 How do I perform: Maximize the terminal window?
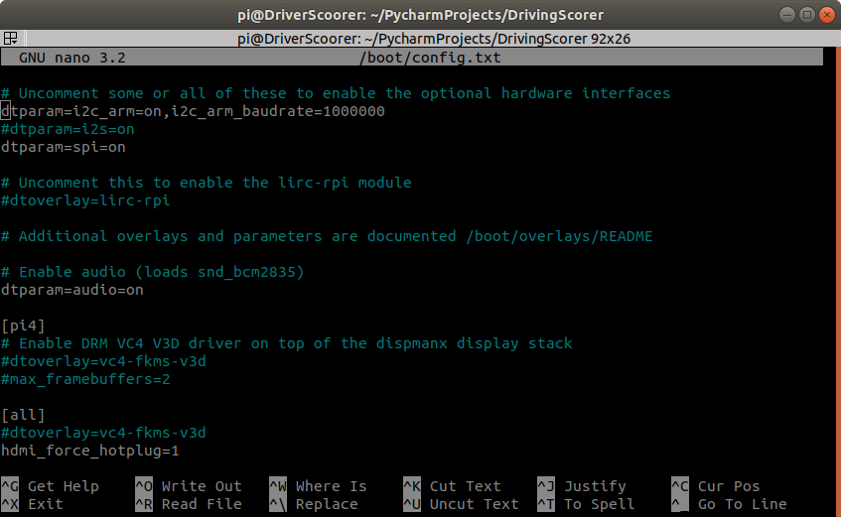(x=806, y=15)
